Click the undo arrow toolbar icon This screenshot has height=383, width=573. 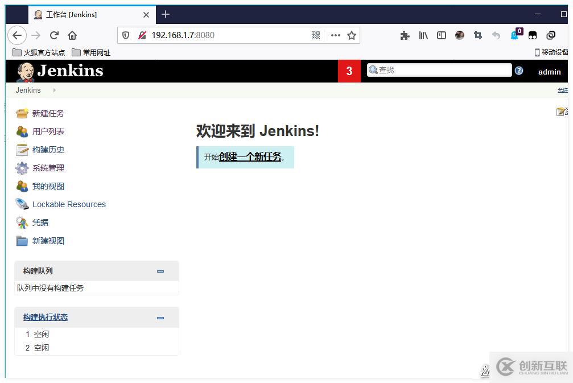[496, 35]
